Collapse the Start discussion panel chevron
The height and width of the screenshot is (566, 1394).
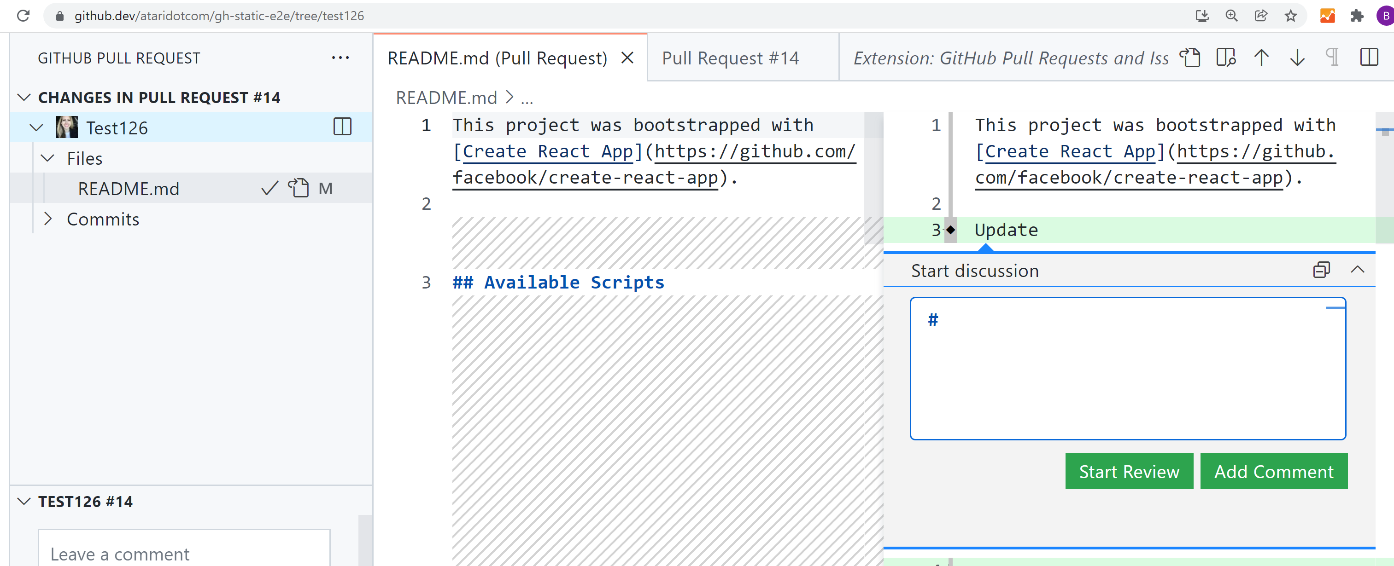click(x=1358, y=270)
